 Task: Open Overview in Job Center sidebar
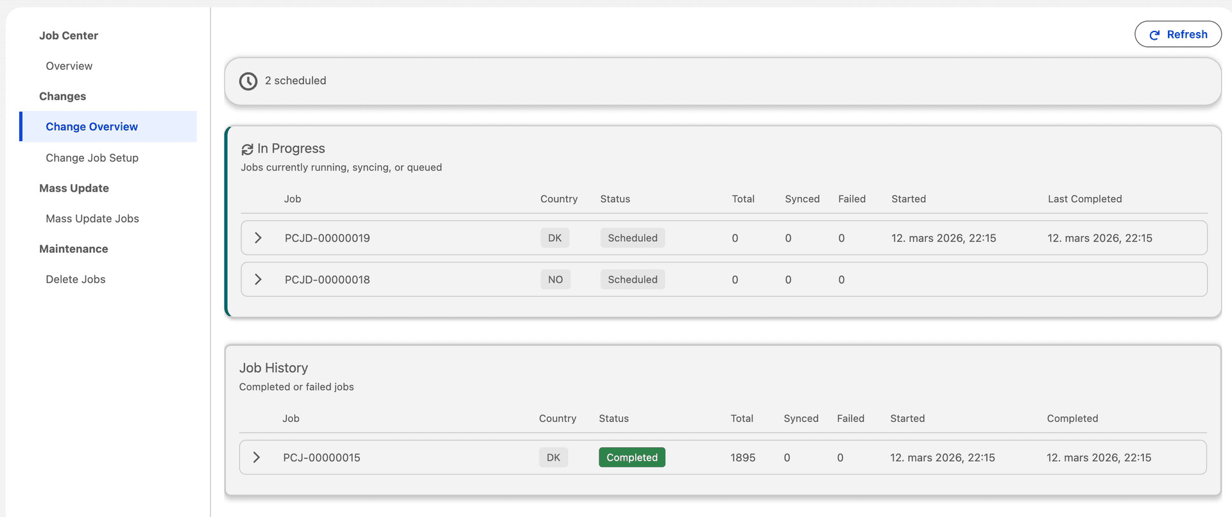(x=69, y=66)
